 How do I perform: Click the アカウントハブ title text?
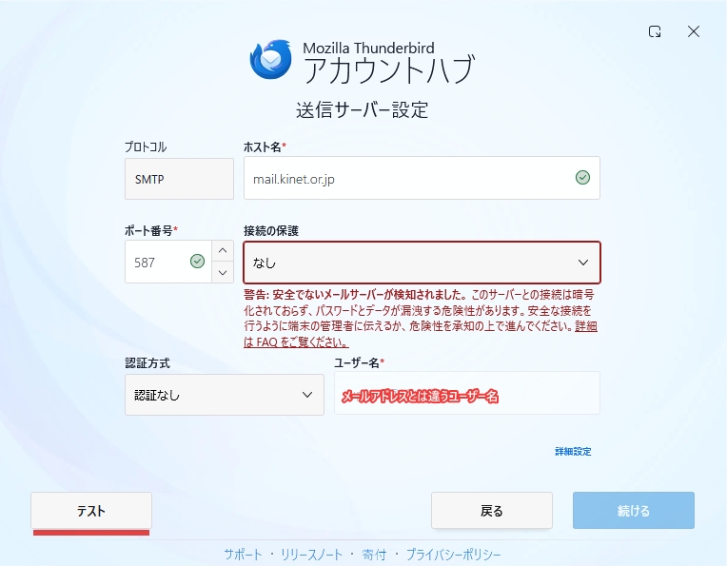pos(389,70)
